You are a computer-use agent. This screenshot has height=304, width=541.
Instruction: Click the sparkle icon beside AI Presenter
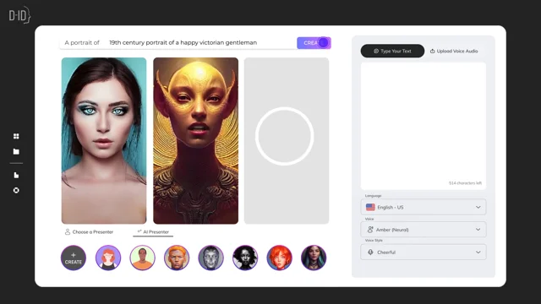pos(139,231)
